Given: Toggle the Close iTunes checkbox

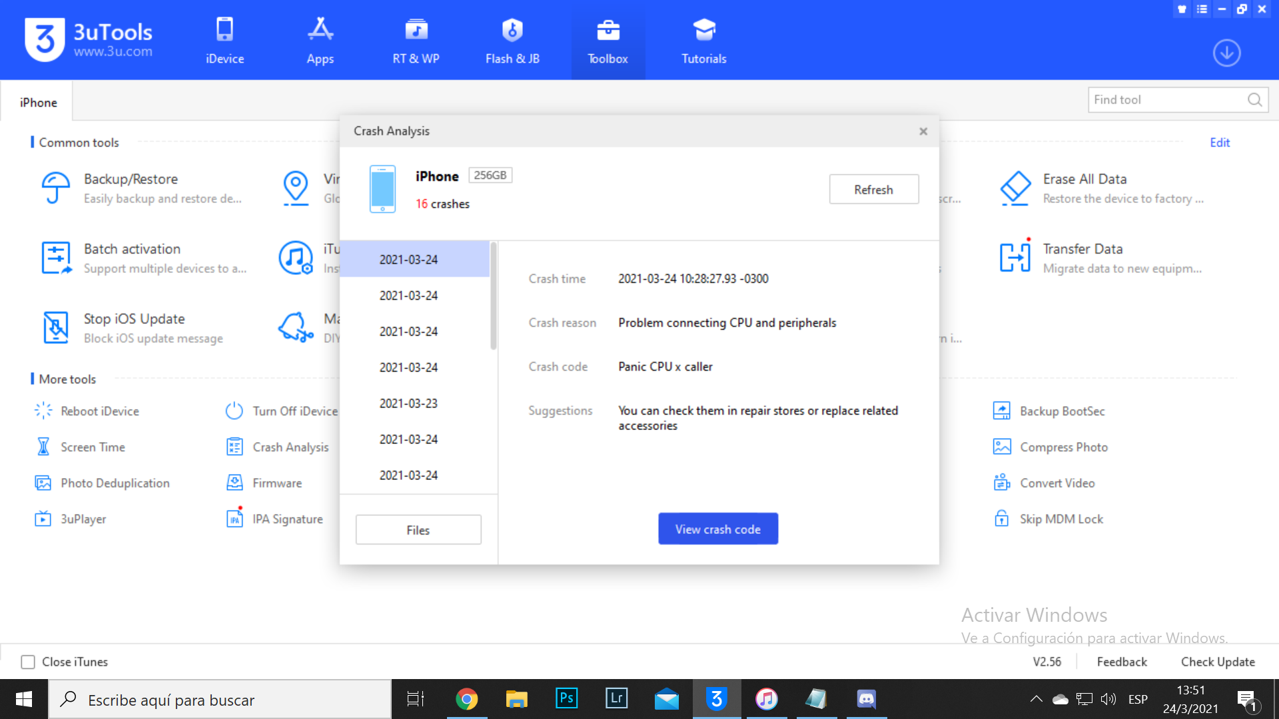Looking at the screenshot, I should click(x=28, y=662).
